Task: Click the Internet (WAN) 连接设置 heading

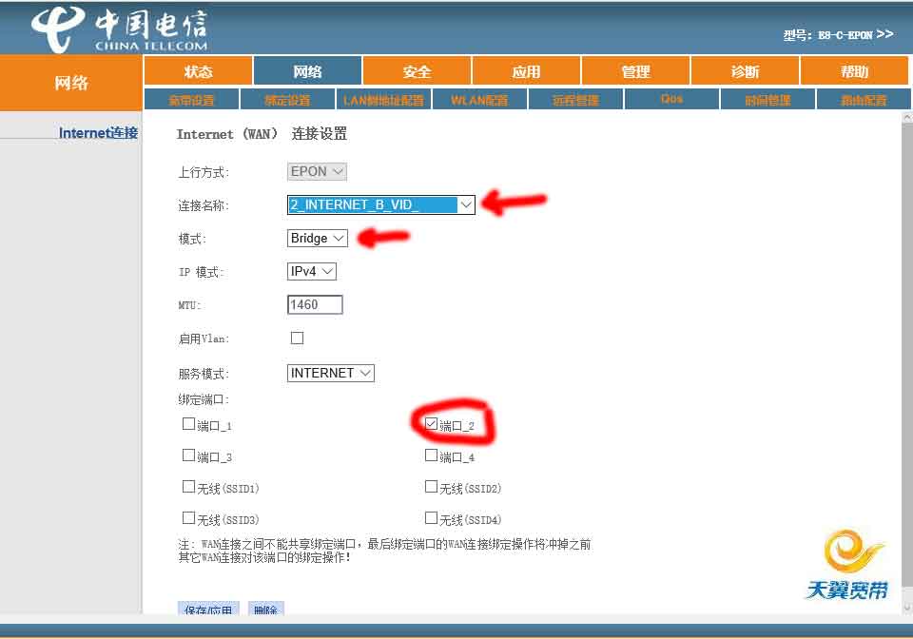Action: [x=262, y=134]
